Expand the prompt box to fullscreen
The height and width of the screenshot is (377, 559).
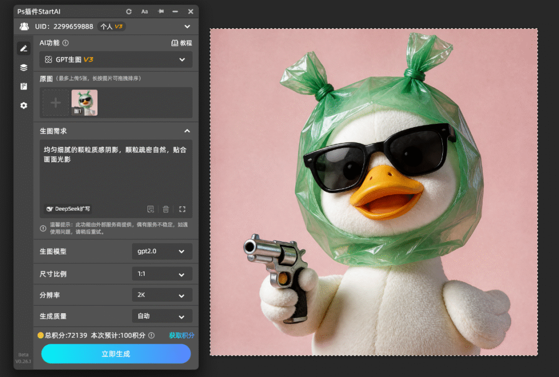coord(182,209)
